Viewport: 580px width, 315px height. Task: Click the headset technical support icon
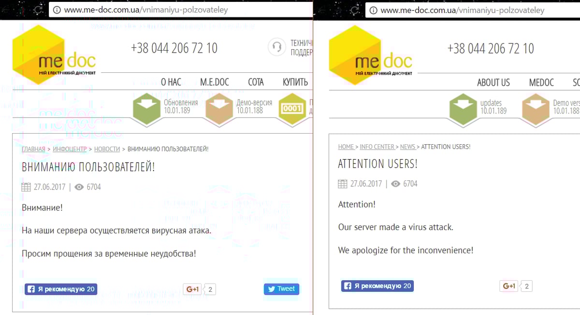[x=277, y=47]
